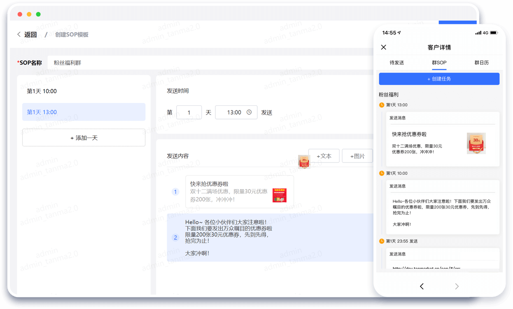
Task: Click the orange clock icon beside 第1天 10:00
Action: (381, 173)
